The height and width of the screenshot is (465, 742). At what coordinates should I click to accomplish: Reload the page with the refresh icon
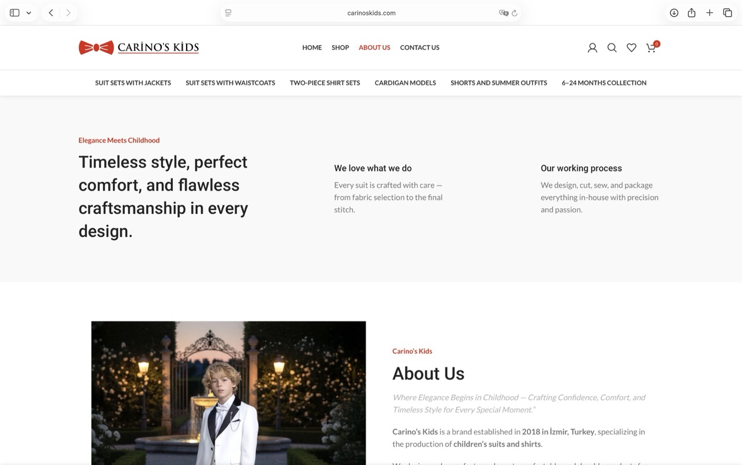514,13
